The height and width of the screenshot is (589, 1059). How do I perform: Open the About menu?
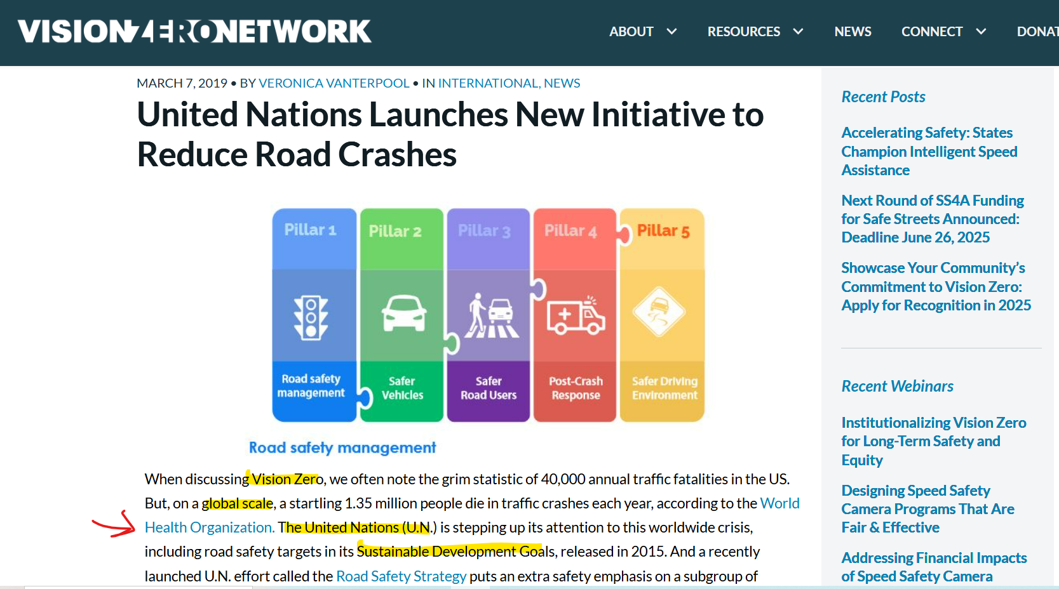coord(631,32)
